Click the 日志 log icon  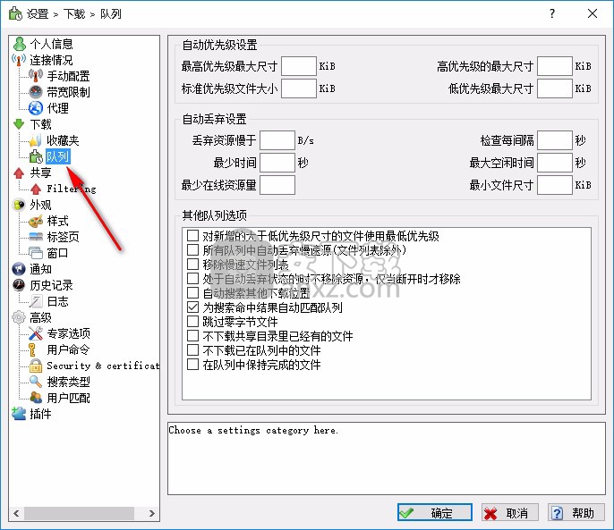tap(36, 301)
